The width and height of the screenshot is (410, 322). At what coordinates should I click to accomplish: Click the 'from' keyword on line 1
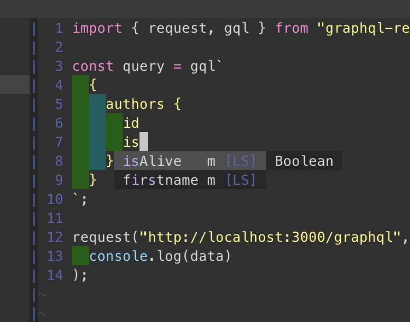point(292,28)
